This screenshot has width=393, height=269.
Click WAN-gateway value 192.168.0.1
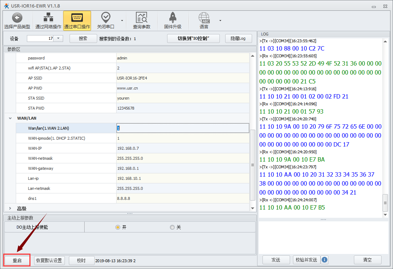point(183,168)
